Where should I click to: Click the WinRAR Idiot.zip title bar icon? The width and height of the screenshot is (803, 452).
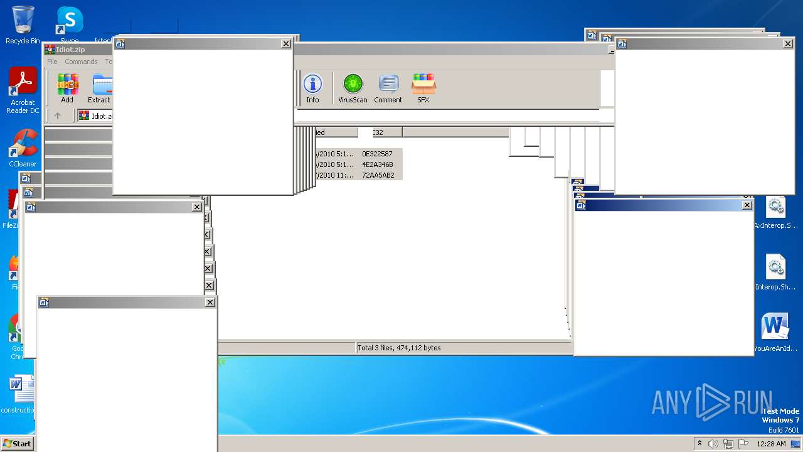point(50,50)
